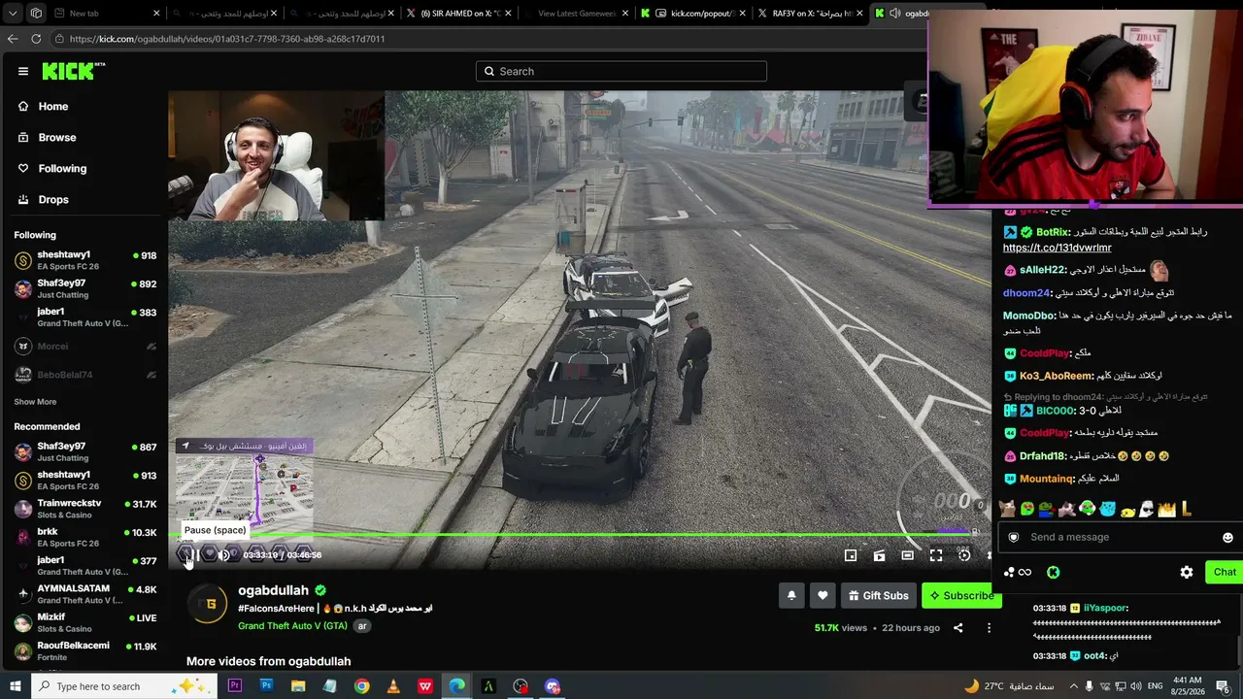Image resolution: width=1243 pixels, height=699 pixels.
Task: Open BeboBelal74 channel in Following list
Action: coord(85,375)
